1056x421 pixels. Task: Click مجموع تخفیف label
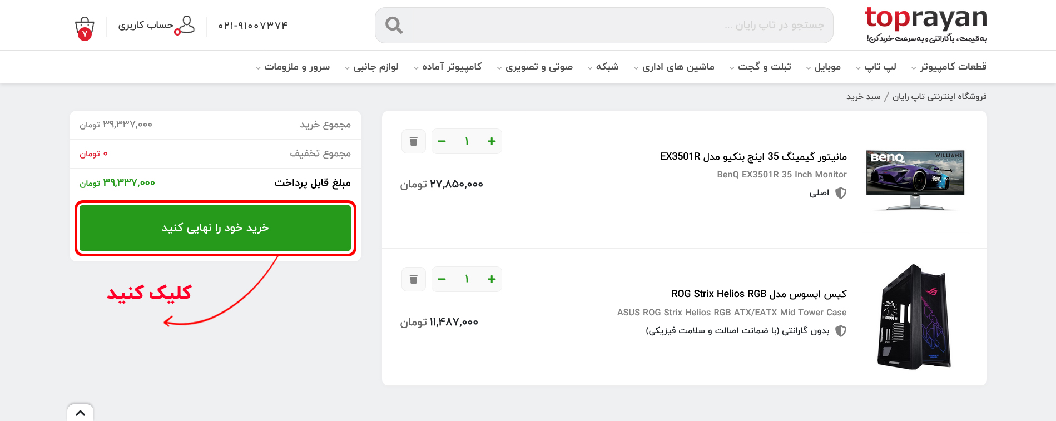pyautogui.click(x=320, y=153)
